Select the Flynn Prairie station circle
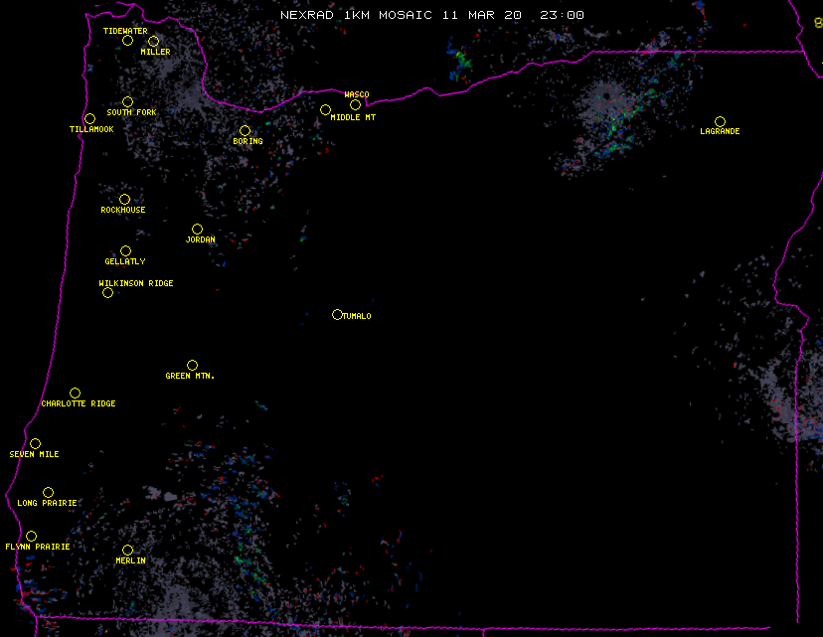Image resolution: width=823 pixels, height=637 pixels. (x=31, y=537)
